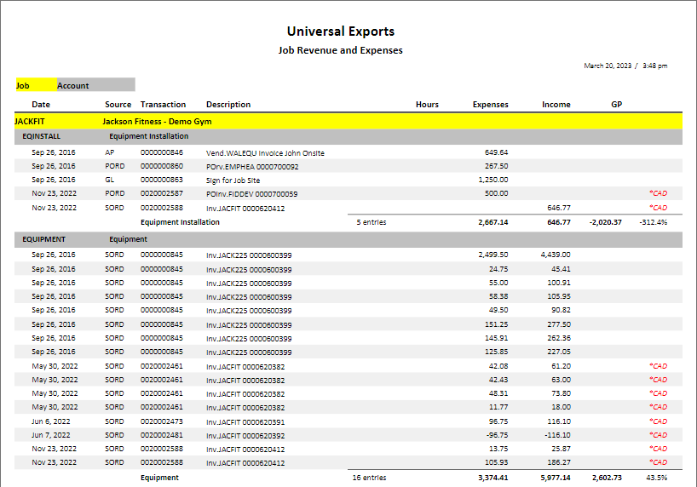
Task: Select the EQINSTALL account code
Action: (x=42, y=136)
